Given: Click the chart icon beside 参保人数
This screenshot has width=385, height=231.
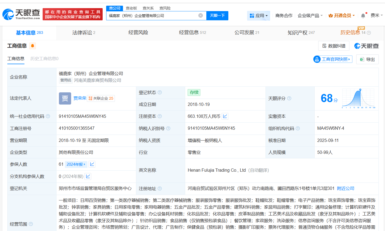Looking at the screenshot, I should pyautogui.click(x=92, y=164).
